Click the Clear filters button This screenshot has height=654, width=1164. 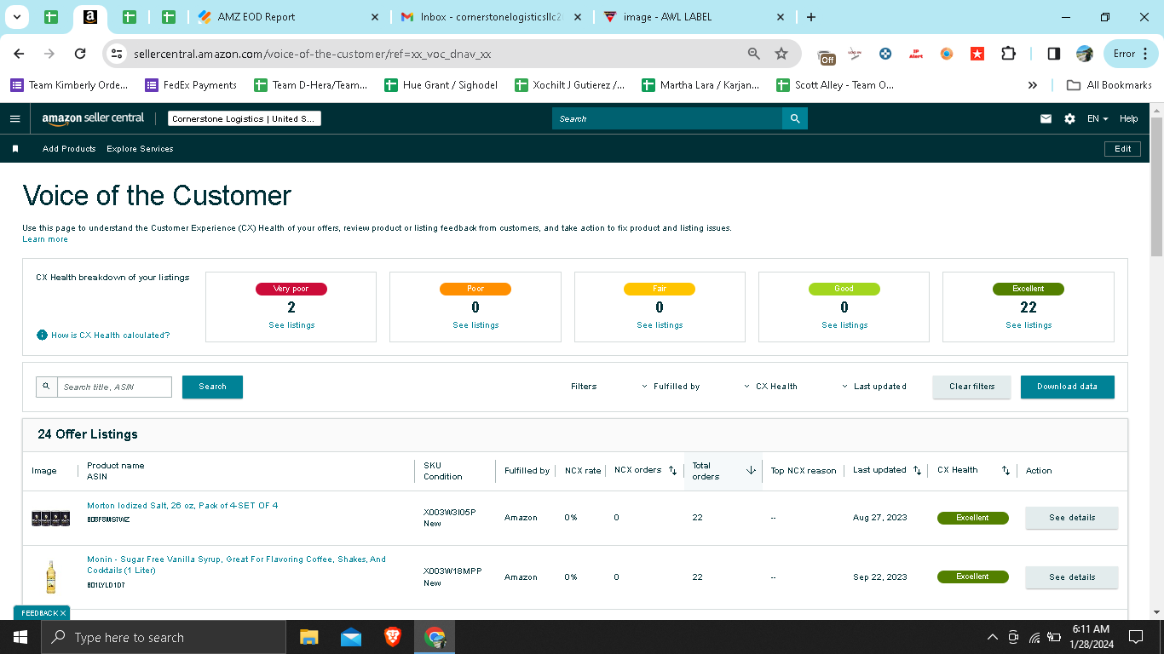(x=971, y=387)
